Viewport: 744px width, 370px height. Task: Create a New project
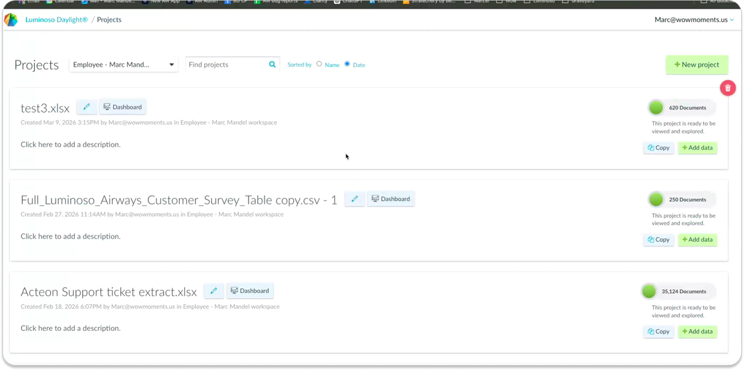[697, 65]
